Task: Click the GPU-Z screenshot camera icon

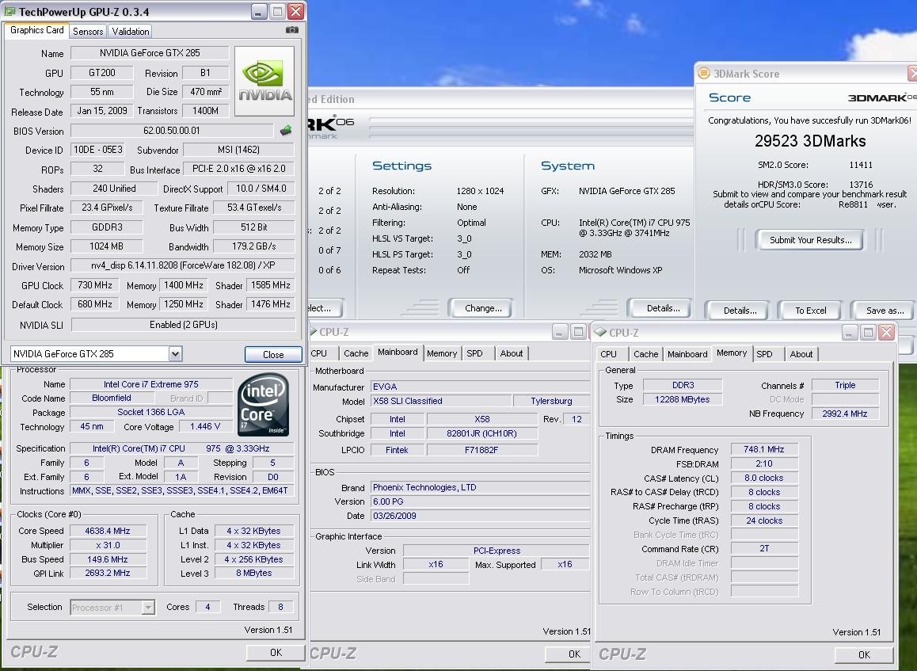Action: pos(292,30)
